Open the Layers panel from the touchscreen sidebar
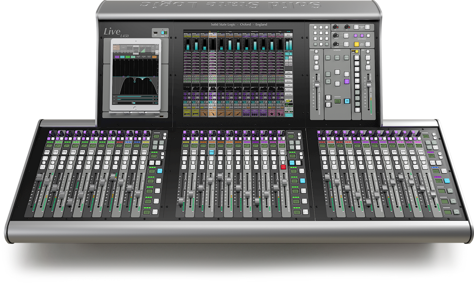 (289, 90)
